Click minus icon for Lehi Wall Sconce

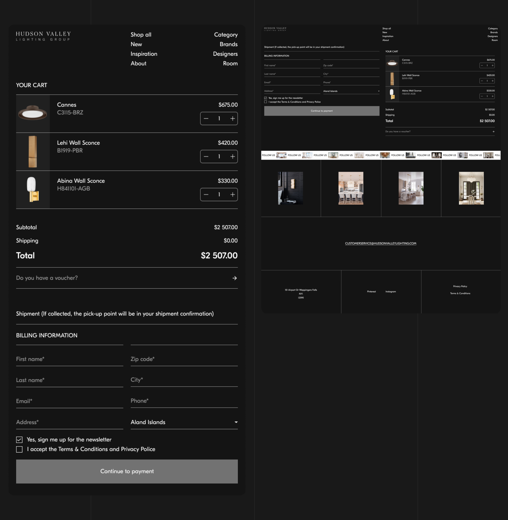pos(206,157)
